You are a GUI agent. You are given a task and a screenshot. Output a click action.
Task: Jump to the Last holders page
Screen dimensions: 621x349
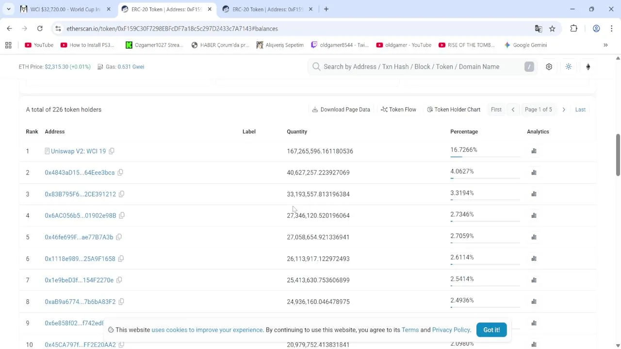(x=580, y=110)
